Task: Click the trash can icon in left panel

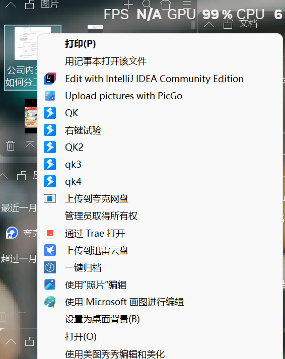Action: [11, 146]
